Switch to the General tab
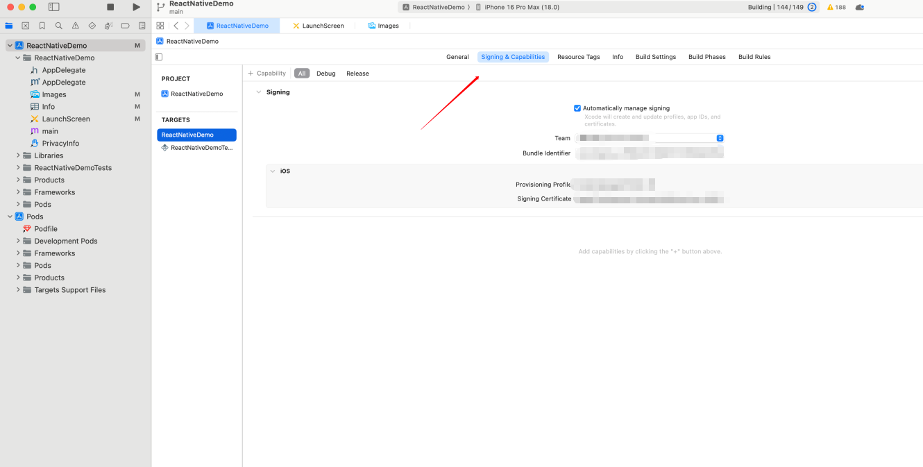 pyautogui.click(x=457, y=57)
